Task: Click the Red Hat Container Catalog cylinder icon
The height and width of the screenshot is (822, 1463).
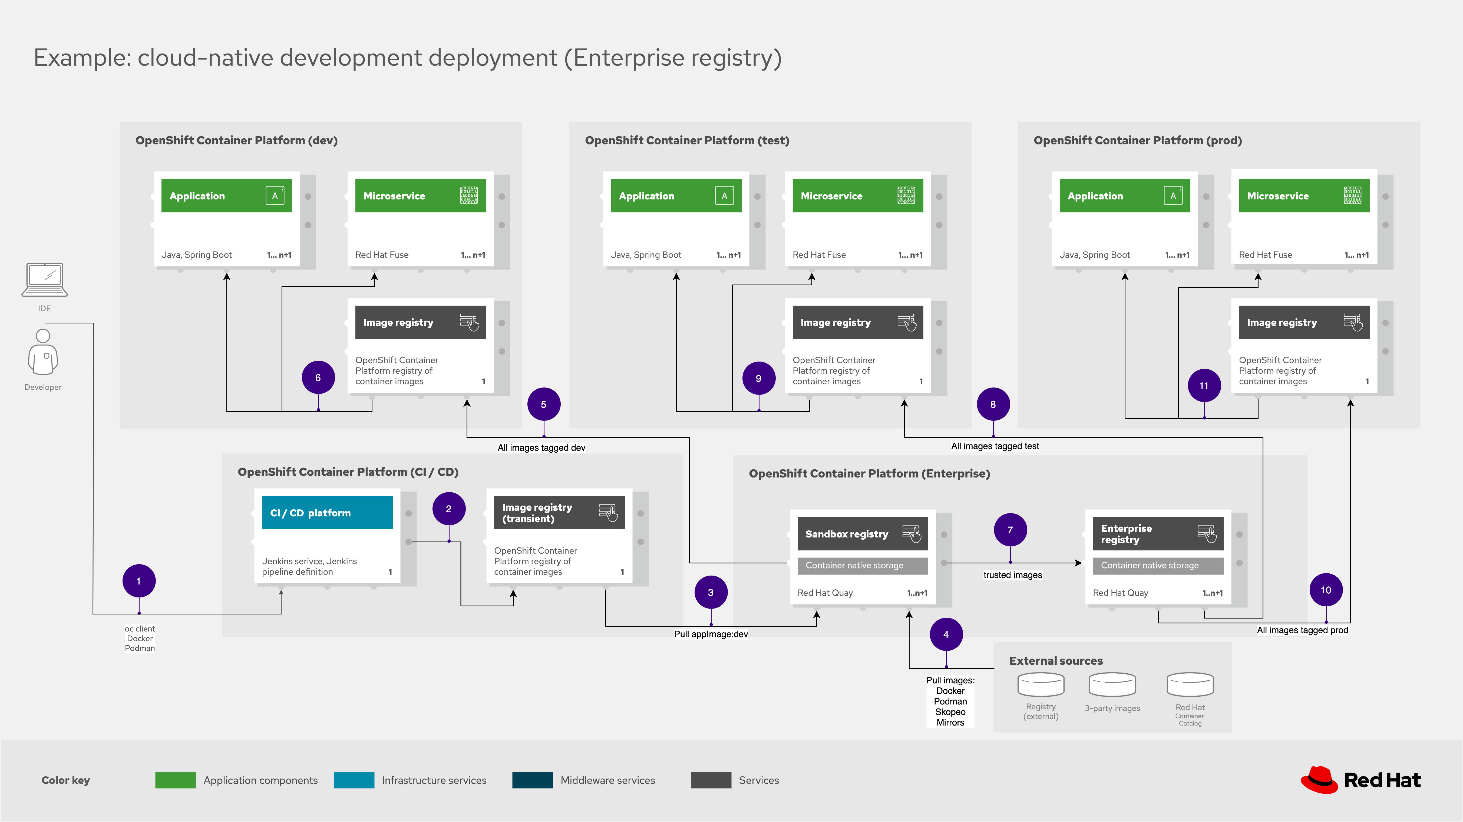Action: (x=1190, y=685)
